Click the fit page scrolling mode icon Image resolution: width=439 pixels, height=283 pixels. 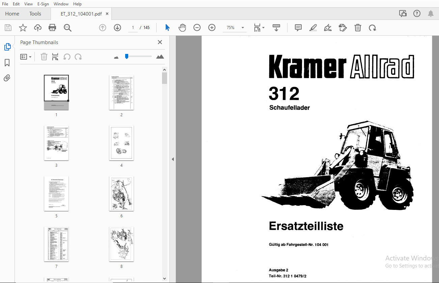[x=257, y=28]
